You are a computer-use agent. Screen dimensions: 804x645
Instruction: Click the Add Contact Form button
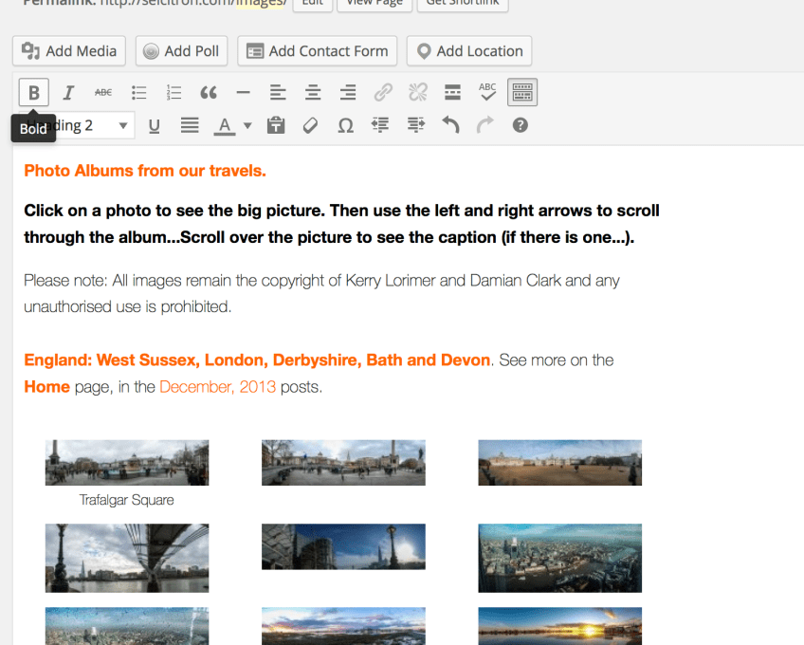[318, 51]
